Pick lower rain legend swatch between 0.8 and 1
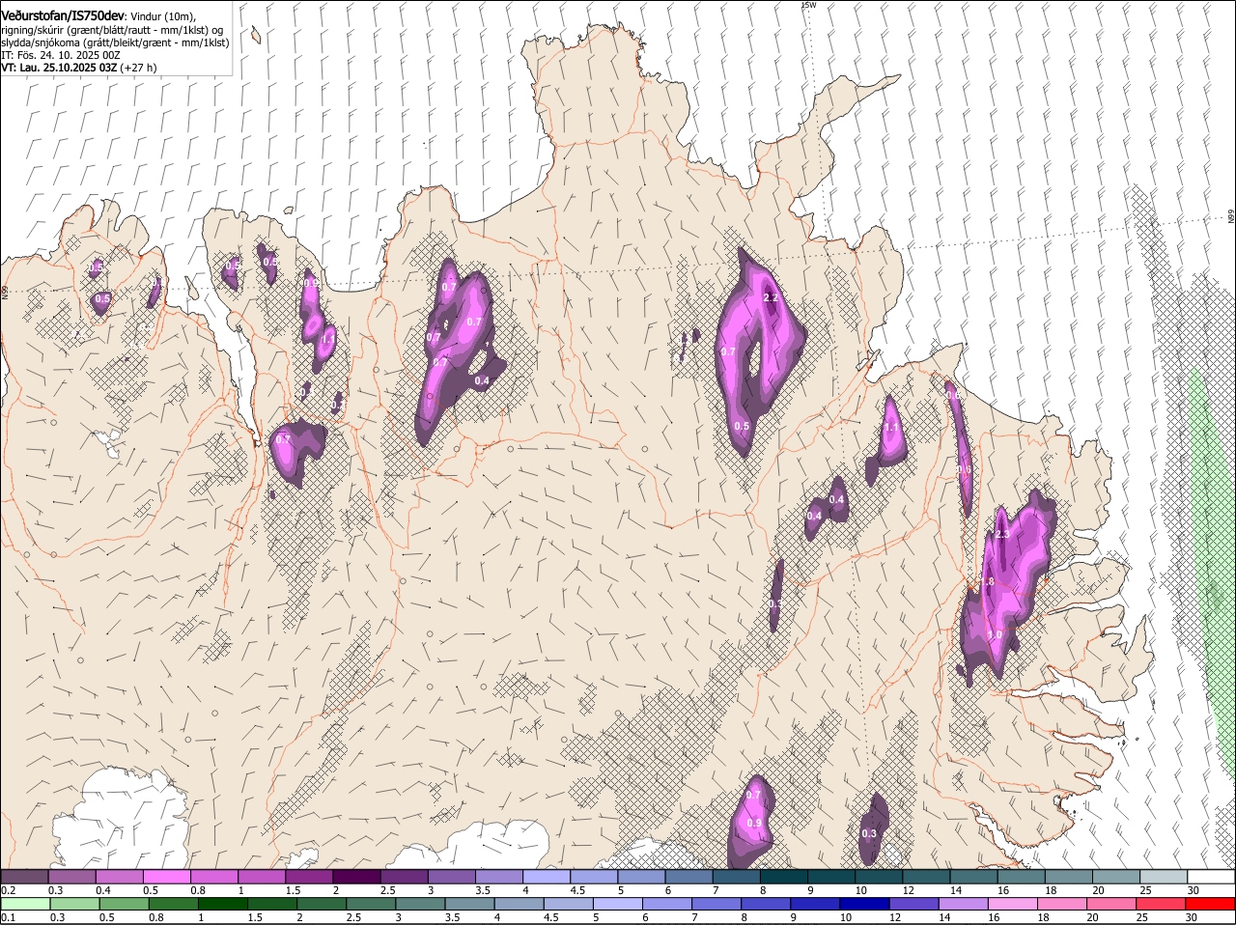Screen dimensions: 1236x925 tap(173, 904)
